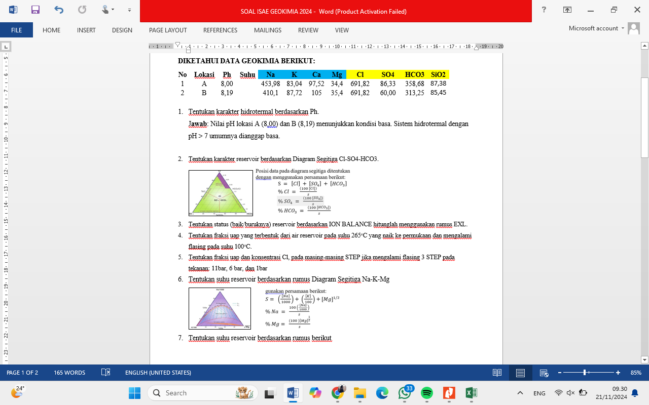Open the Microsoft account dropdown

coord(593,28)
